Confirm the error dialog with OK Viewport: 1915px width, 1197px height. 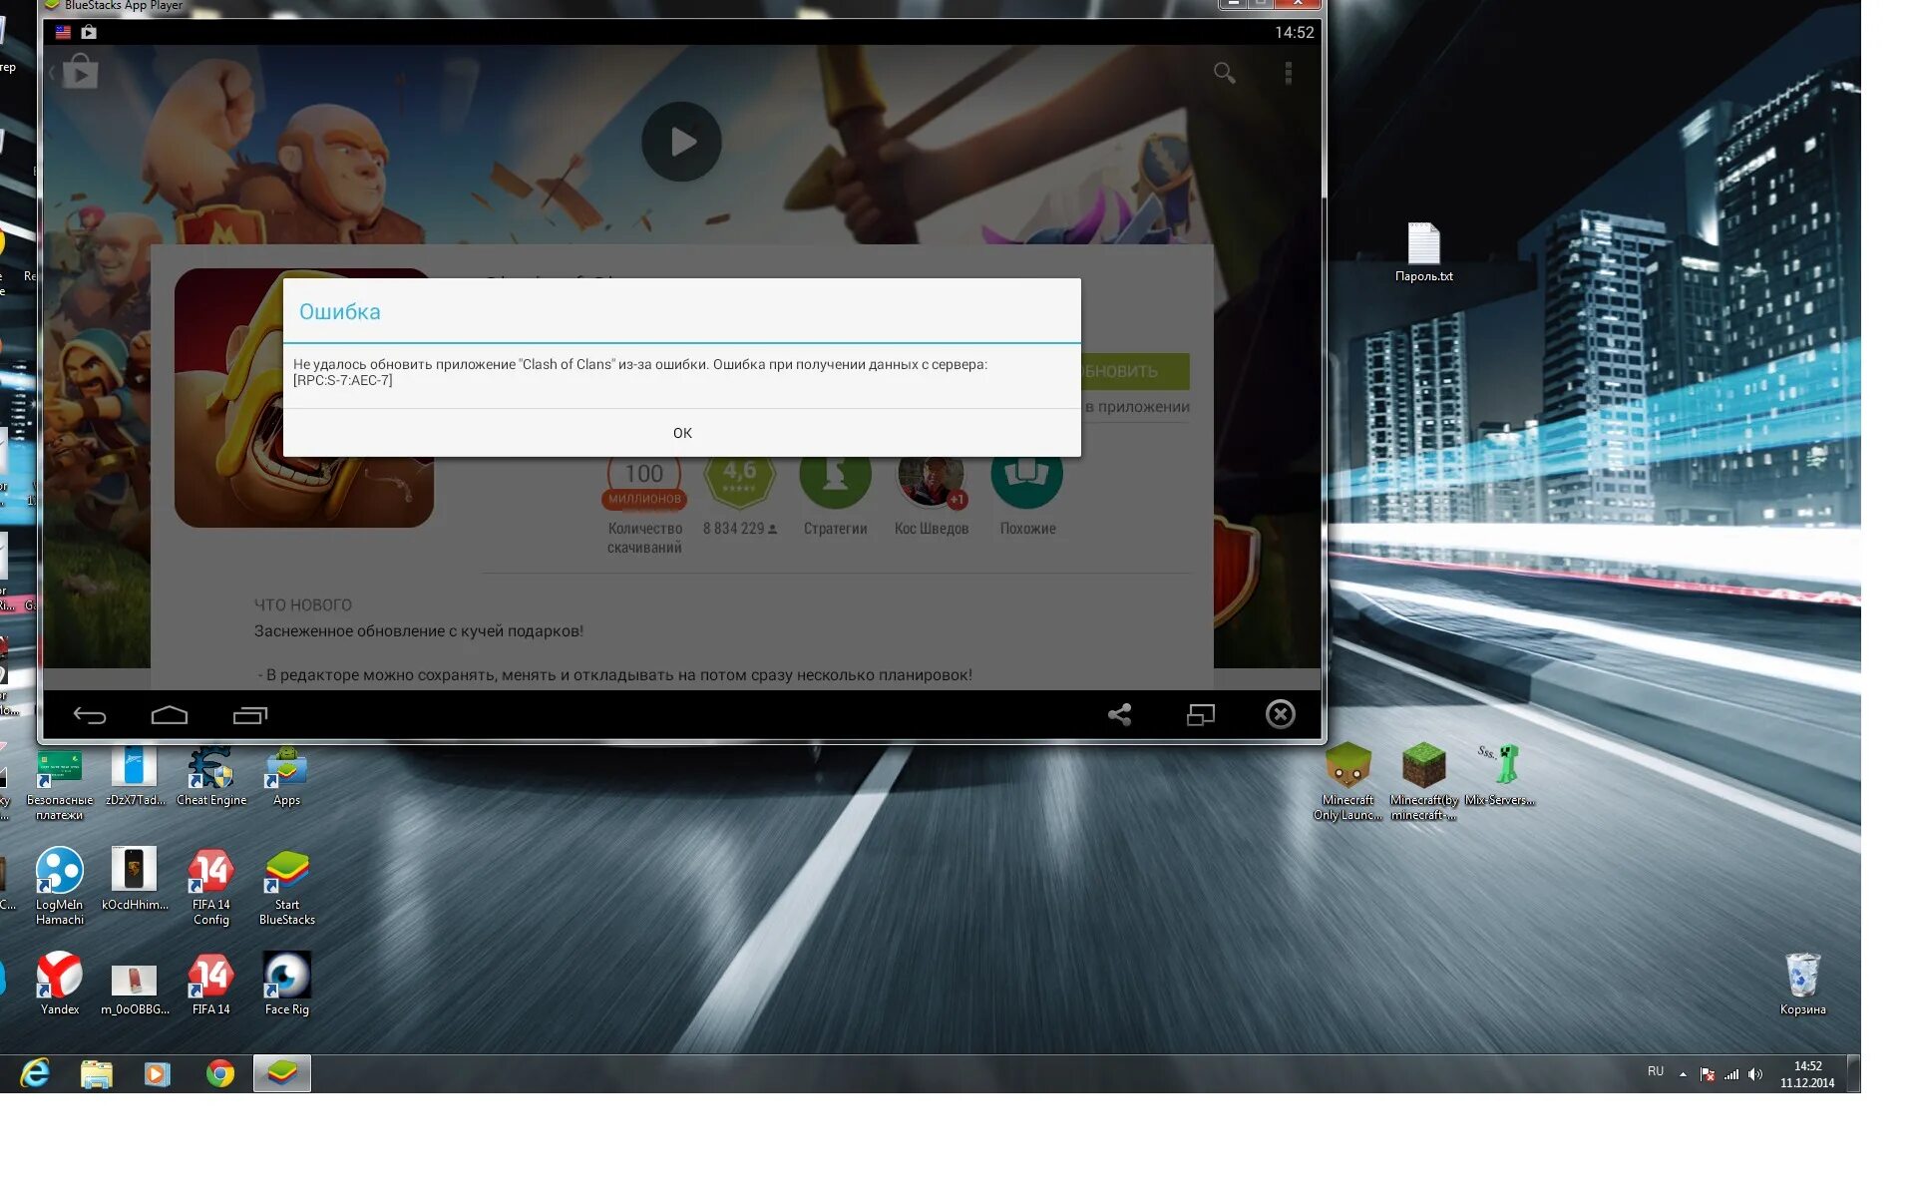pyautogui.click(x=681, y=433)
